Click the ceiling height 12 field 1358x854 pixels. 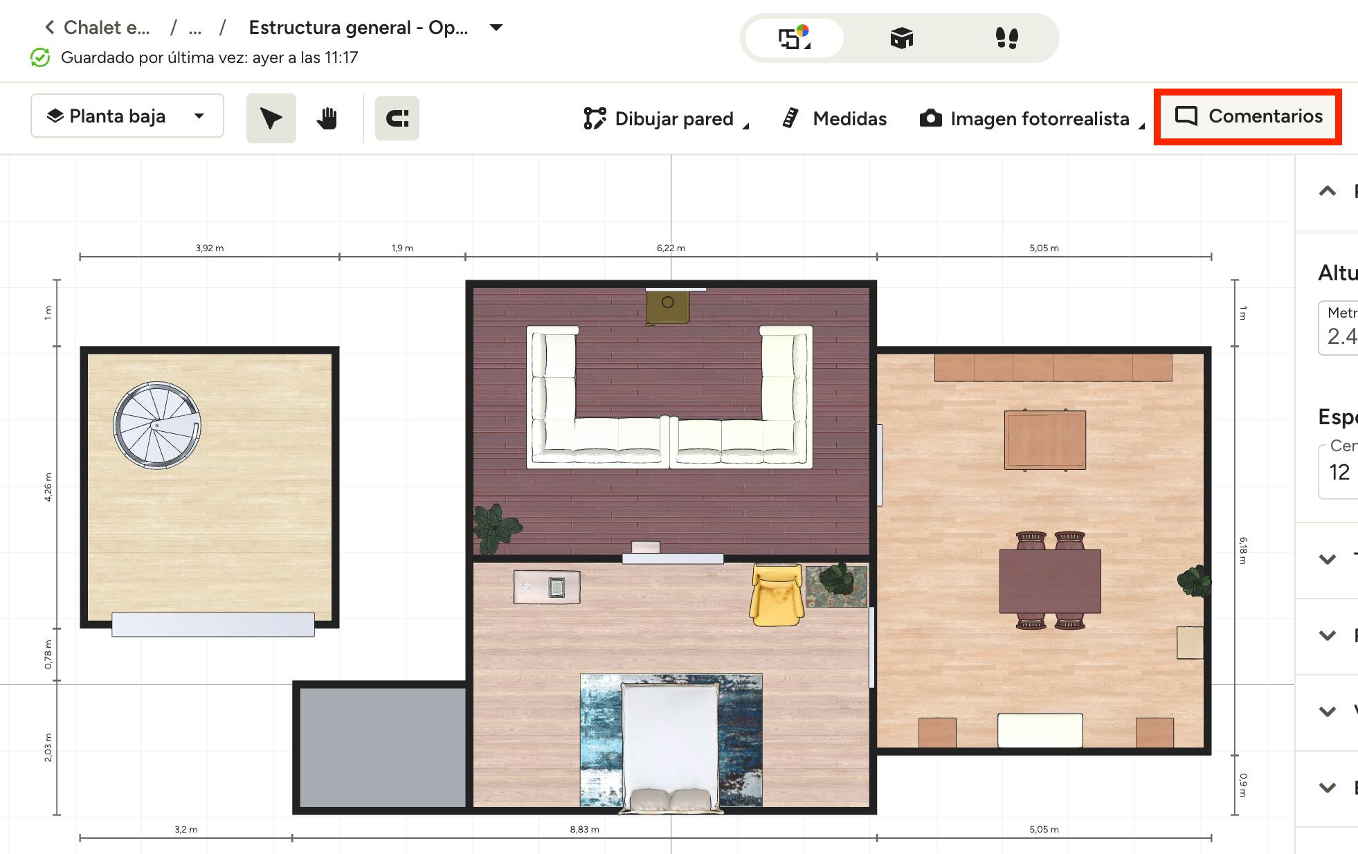[x=1340, y=472]
